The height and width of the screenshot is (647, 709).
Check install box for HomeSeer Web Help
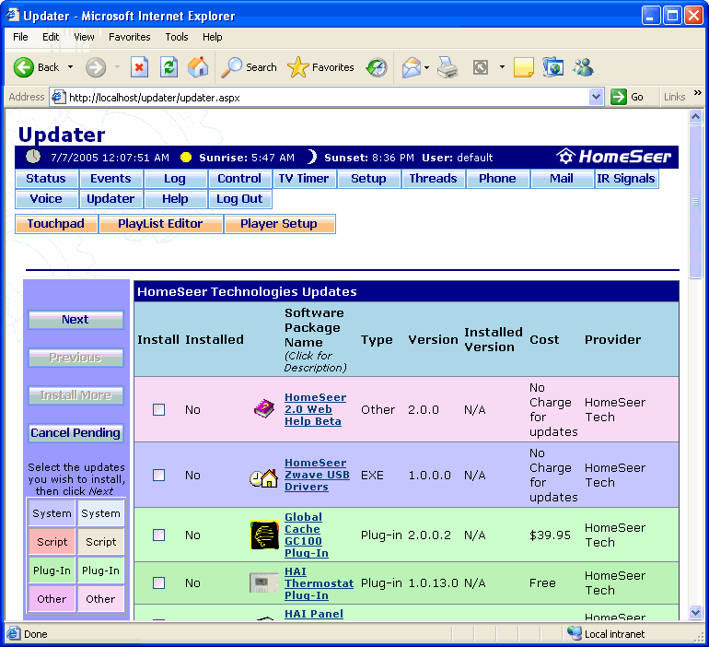158,409
